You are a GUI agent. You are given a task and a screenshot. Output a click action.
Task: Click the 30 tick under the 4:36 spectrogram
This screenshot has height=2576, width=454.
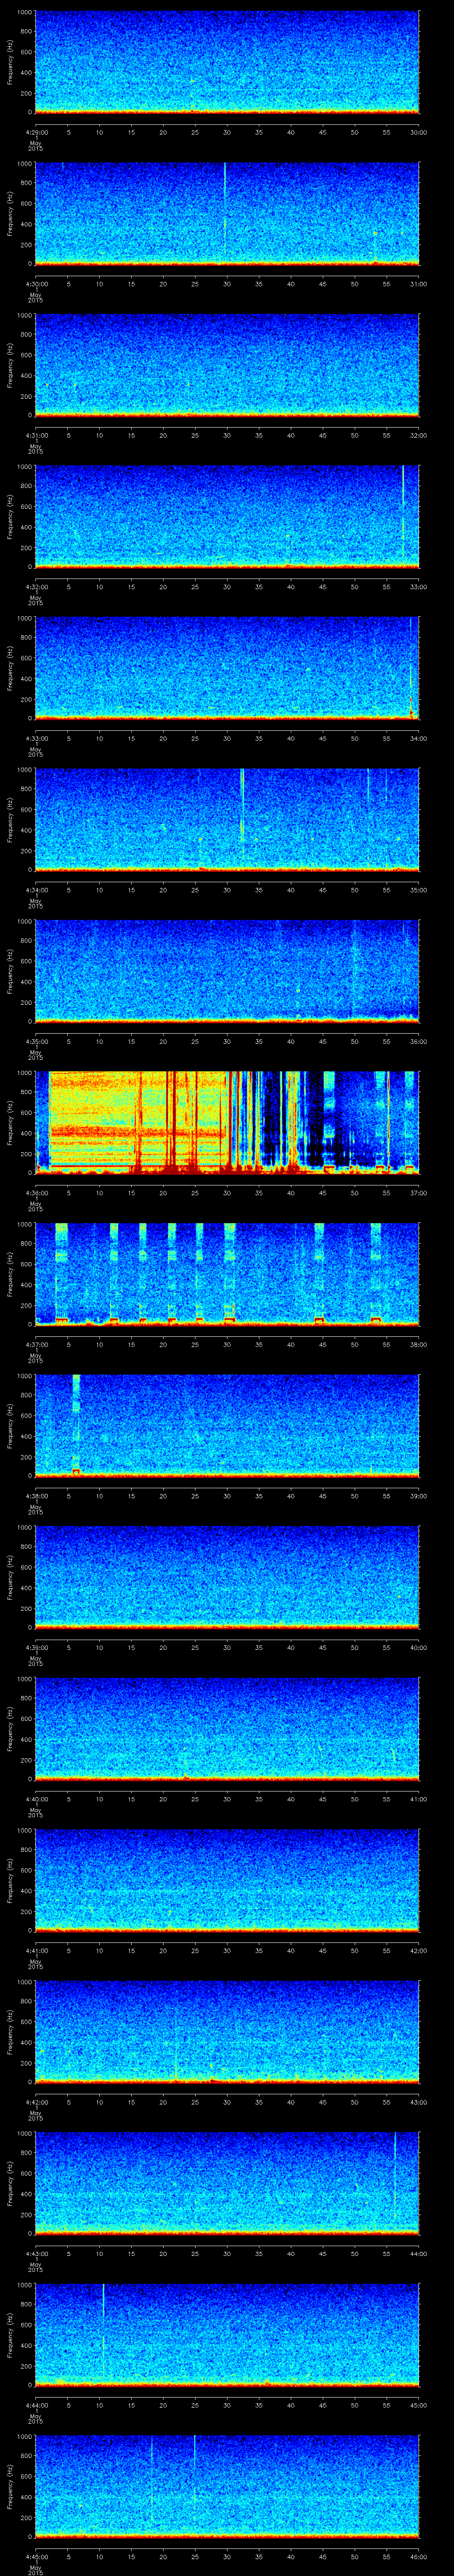click(227, 1193)
